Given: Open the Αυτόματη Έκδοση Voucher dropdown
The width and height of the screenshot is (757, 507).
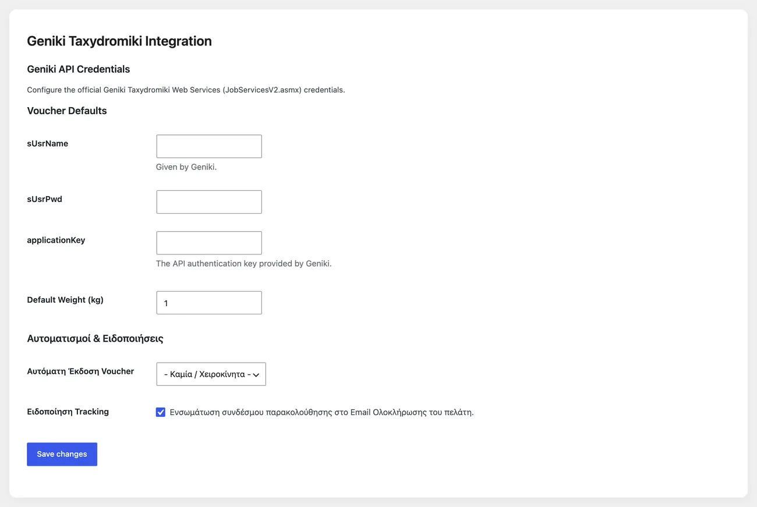Looking at the screenshot, I should (211, 374).
